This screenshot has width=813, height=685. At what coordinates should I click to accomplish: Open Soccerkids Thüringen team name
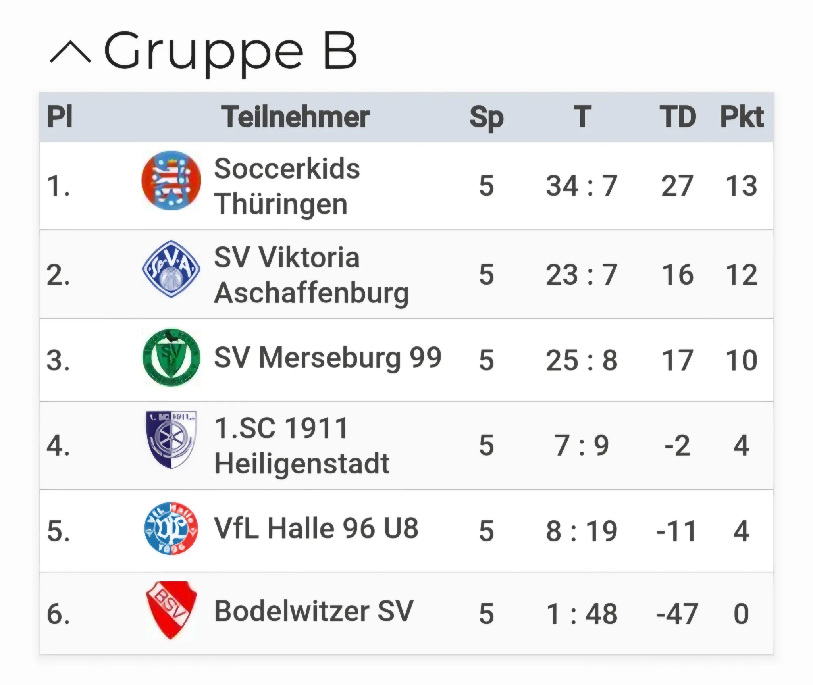[x=287, y=186]
